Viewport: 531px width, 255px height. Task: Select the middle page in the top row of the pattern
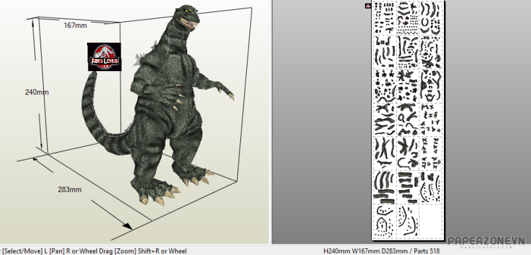pos(408,18)
